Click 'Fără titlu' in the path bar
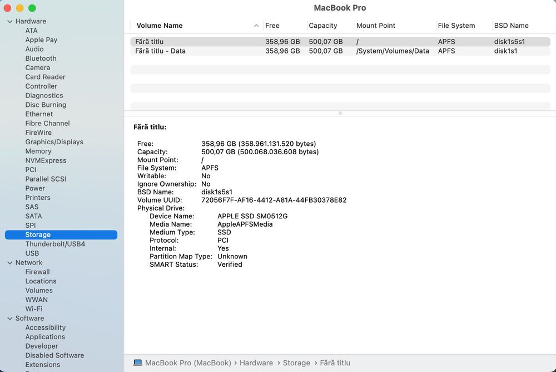This screenshot has height=372, width=556. (335, 363)
